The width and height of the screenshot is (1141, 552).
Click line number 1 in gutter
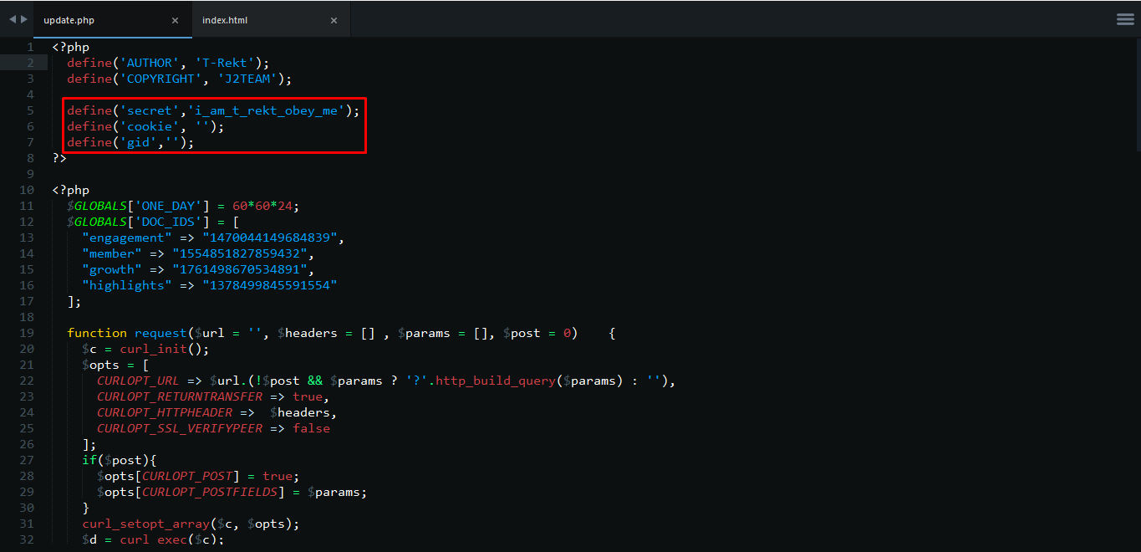coord(31,48)
